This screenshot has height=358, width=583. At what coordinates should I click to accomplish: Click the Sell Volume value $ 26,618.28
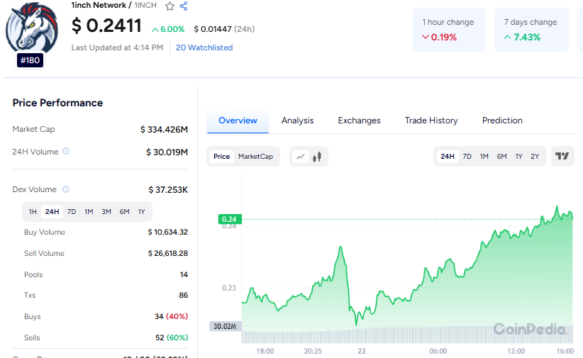[x=167, y=253]
